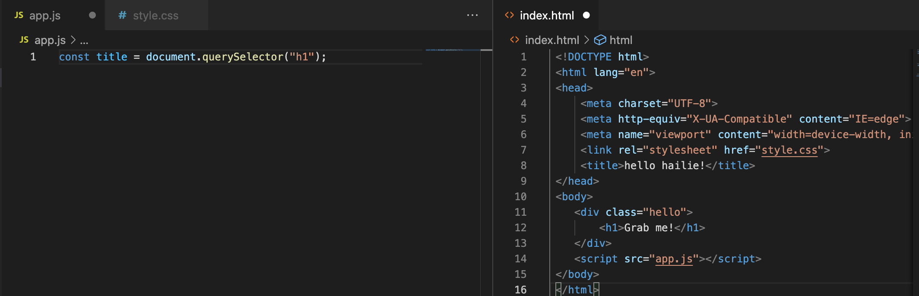
Task: Click the DOCTYPE declaration on line 1
Action: tap(602, 57)
